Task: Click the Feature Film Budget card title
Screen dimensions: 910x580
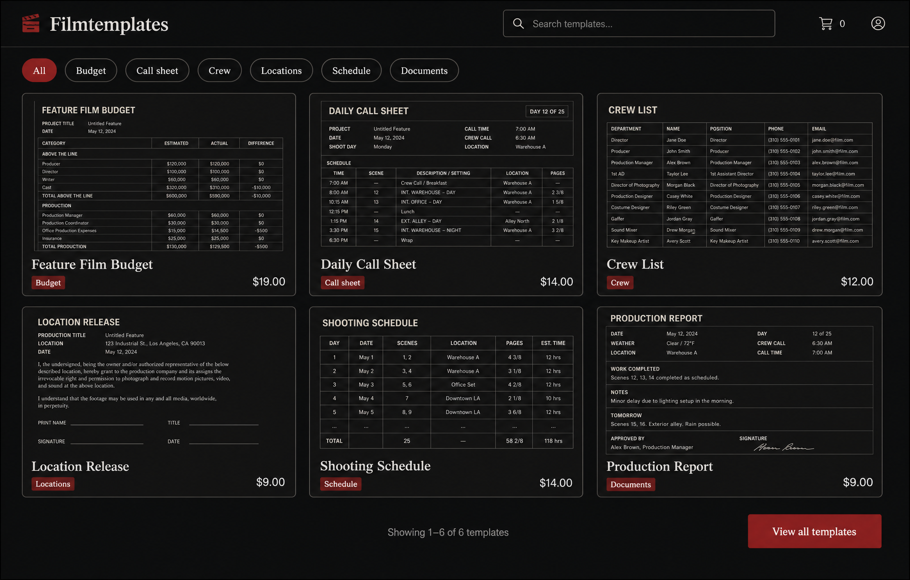Action: click(x=92, y=264)
